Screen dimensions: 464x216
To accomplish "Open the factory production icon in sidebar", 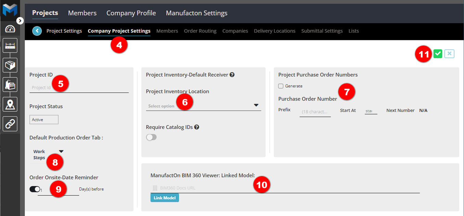I will [10, 85].
